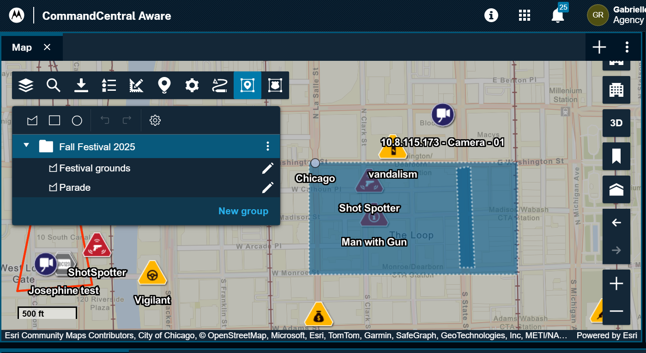Click the redo arrow in drawing panel
Image resolution: width=646 pixels, height=353 pixels.
(x=127, y=121)
